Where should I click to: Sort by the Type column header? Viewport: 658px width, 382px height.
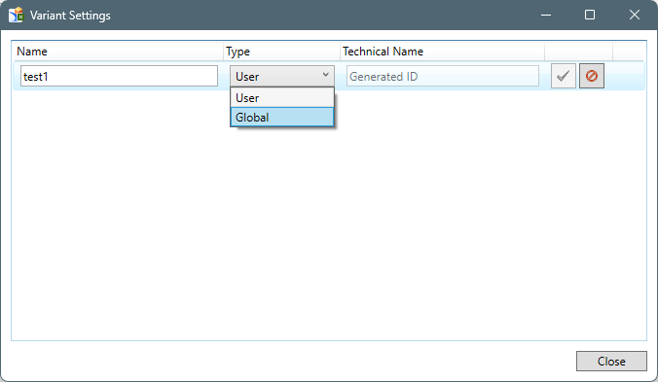point(281,52)
